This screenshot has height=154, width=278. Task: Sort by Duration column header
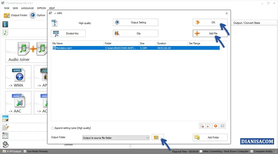(172, 43)
